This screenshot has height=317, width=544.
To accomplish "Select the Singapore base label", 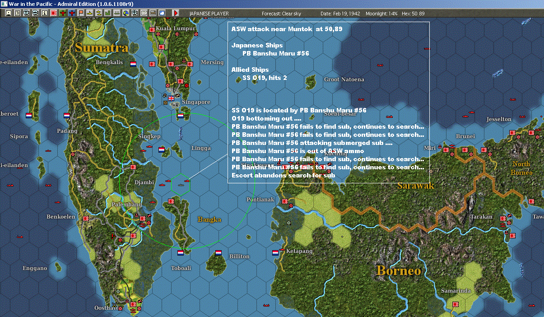I will click(196, 102).
